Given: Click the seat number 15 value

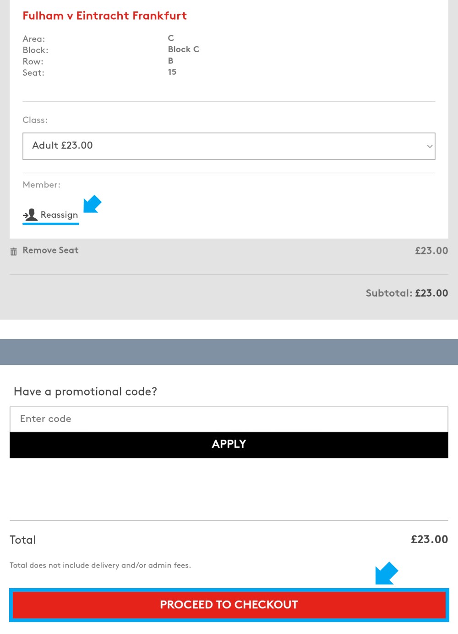Looking at the screenshot, I should pyautogui.click(x=172, y=72).
